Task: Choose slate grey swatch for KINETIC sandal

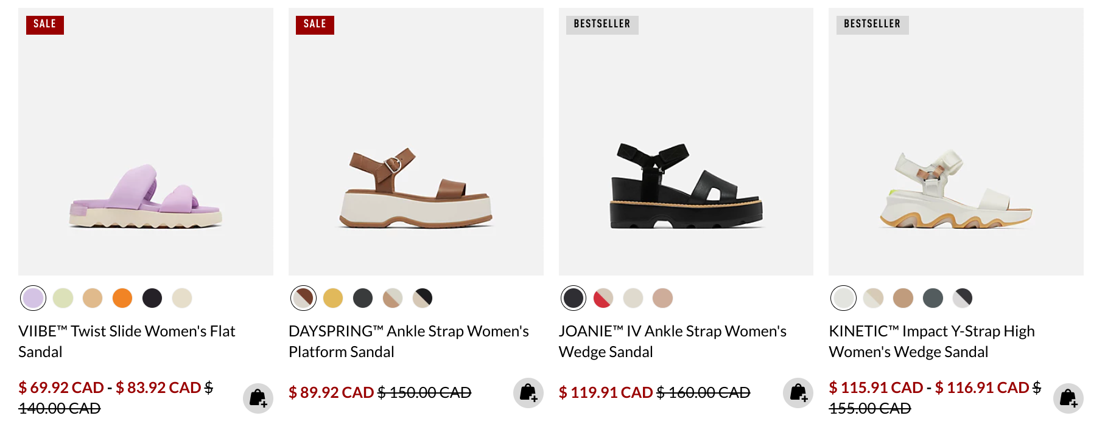Action: [933, 298]
